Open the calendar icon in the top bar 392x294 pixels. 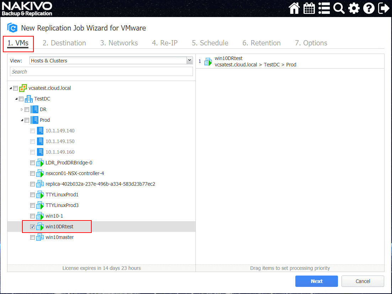(309, 8)
